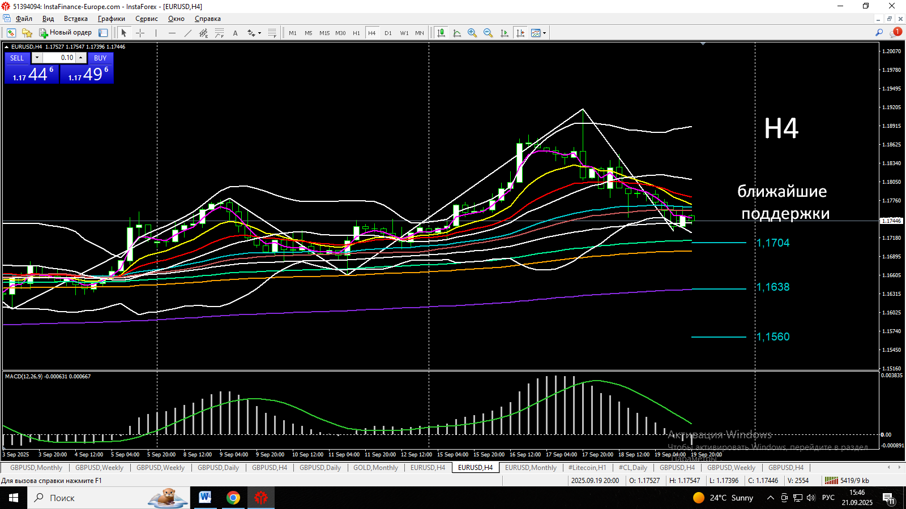Viewport: 906px width, 509px height.
Task: Click the lot volume field 0.10
Action: coord(59,58)
